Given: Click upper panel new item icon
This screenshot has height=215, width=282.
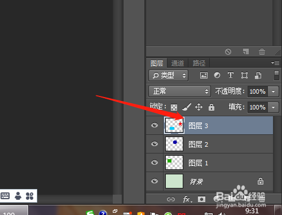Looking at the screenshot, I should click(x=246, y=51).
